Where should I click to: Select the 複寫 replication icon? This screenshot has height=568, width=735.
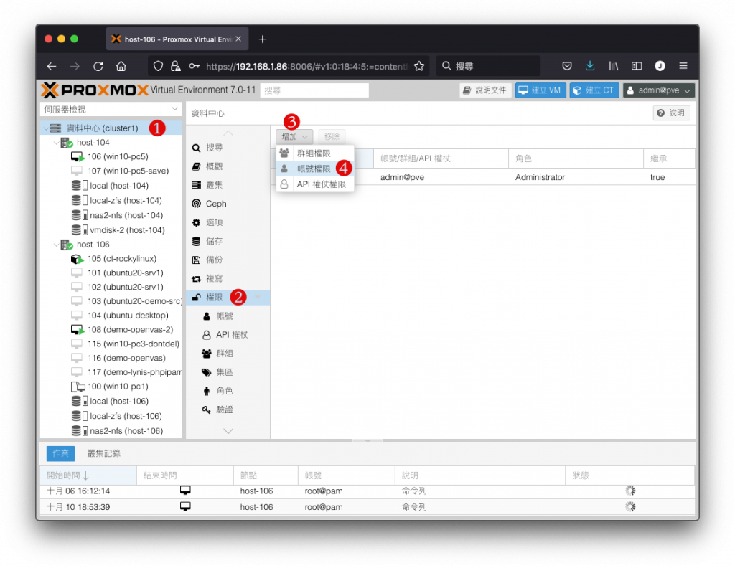click(196, 278)
